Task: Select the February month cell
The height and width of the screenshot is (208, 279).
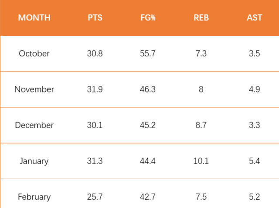Action: (34, 197)
